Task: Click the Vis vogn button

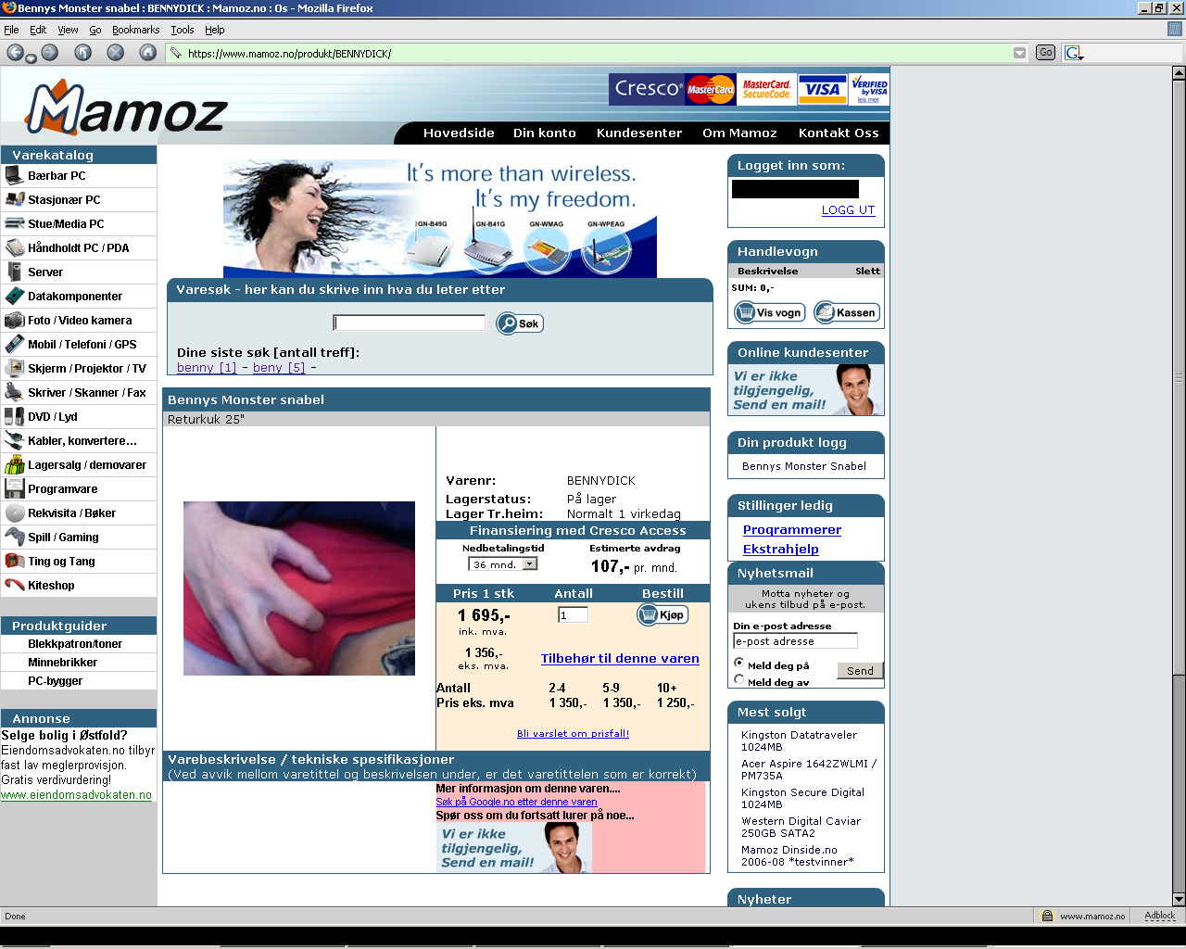Action: coord(769,312)
